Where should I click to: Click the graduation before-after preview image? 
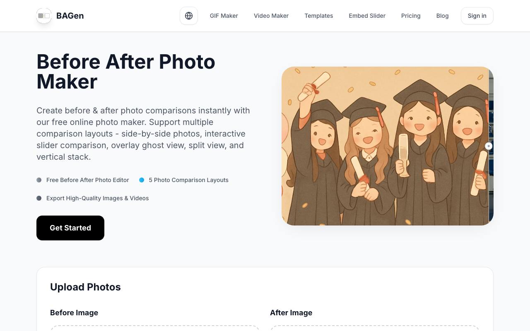coord(388,146)
